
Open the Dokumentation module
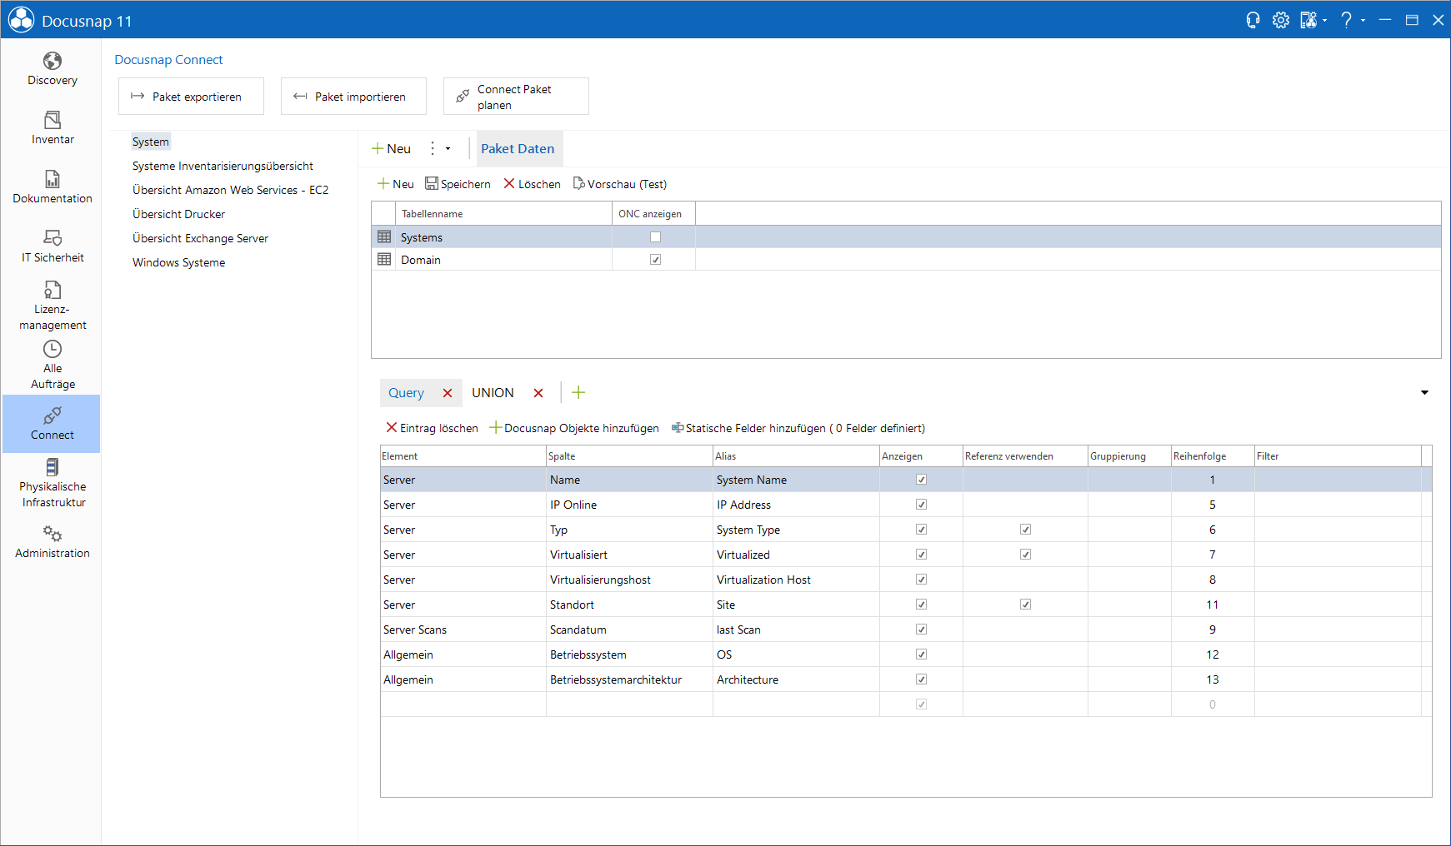[x=52, y=187]
